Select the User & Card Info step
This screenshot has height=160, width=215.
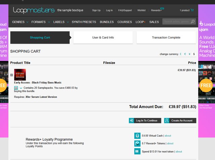(x=103, y=37)
